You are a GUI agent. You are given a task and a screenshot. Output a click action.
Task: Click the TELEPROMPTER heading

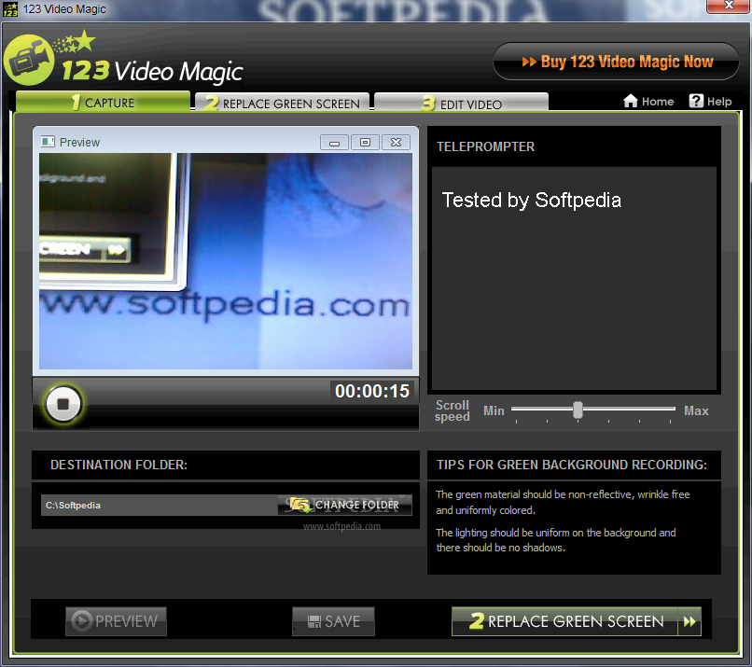click(485, 146)
